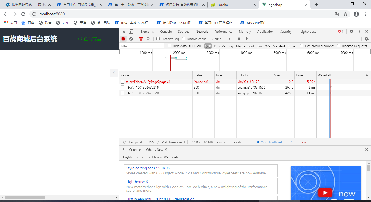Open Network settings gear icon
The image size is (371, 202).
[366, 39]
